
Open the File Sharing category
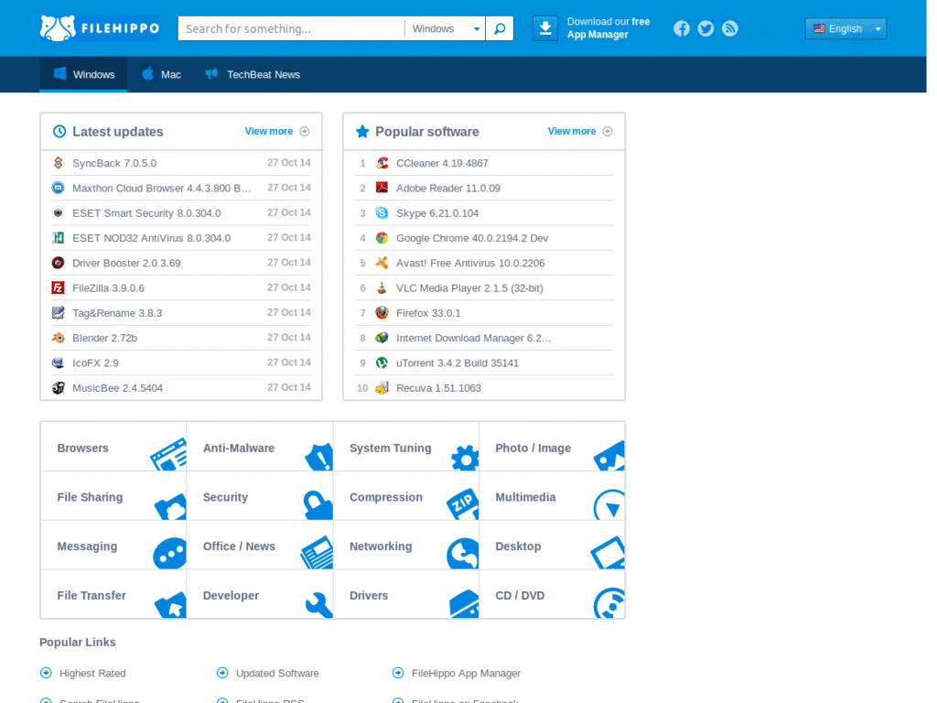coord(113,496)
